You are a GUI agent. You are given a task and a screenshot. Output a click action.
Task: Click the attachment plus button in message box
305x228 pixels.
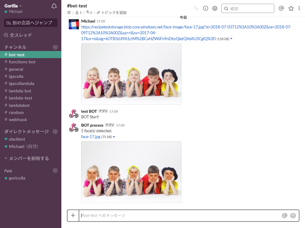point(73,215)
